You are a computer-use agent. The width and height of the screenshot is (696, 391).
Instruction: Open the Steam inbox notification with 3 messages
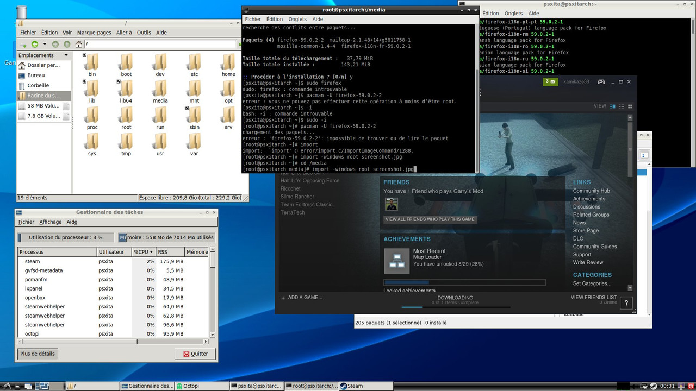550,81
